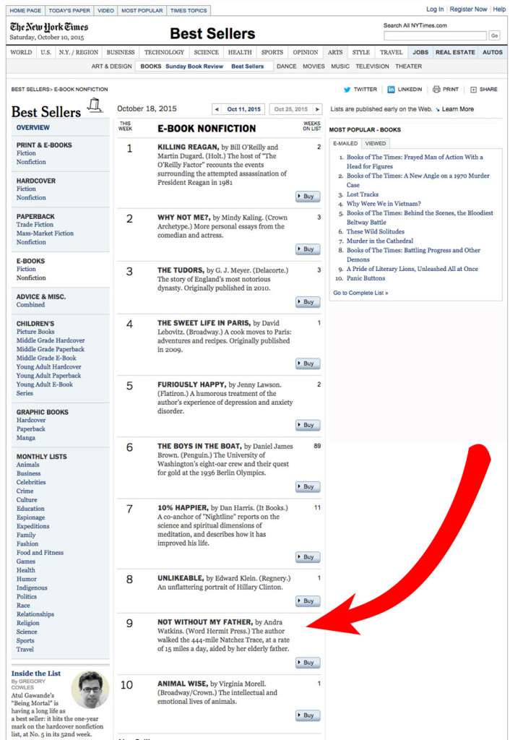Click the Share plus icon
This screenshot has width=510, height=740.
(x=473, y=90)
